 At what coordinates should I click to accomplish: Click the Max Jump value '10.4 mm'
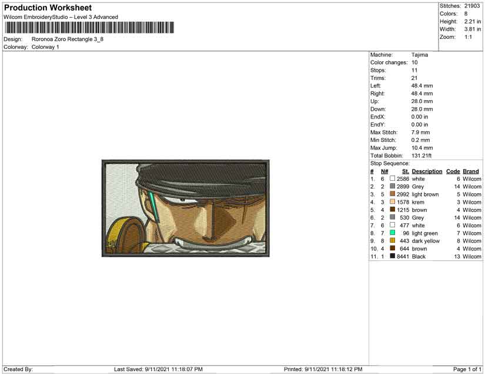422,148
